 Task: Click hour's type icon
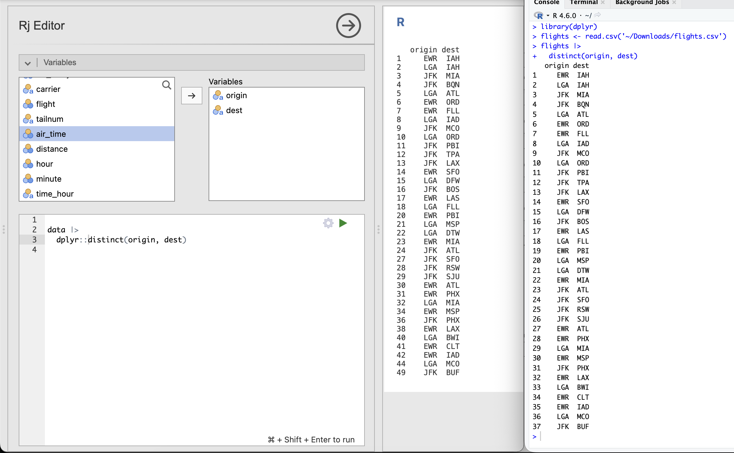28,164
